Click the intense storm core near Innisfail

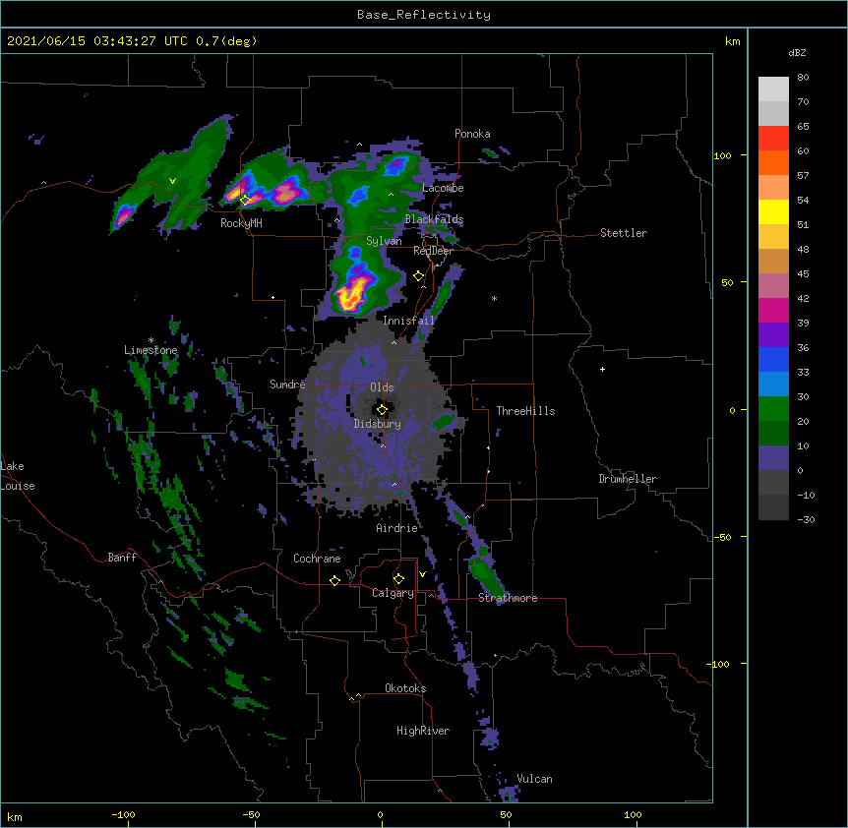click(351, 295)
